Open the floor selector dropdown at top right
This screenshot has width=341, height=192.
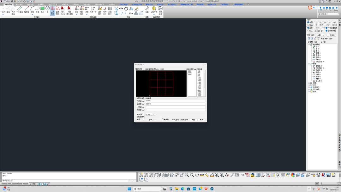(x=329, y=14)
